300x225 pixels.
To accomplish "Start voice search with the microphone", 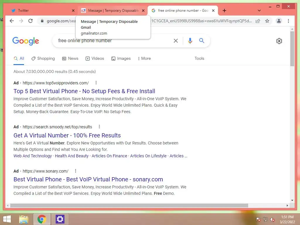I will coord(190,40).
